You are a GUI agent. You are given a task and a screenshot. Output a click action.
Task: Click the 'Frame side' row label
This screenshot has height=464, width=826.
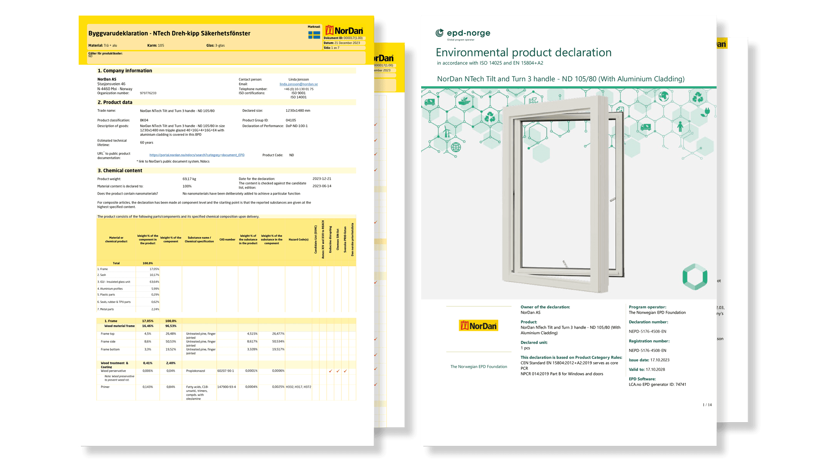pyautogui.click(x=108, y=342)
